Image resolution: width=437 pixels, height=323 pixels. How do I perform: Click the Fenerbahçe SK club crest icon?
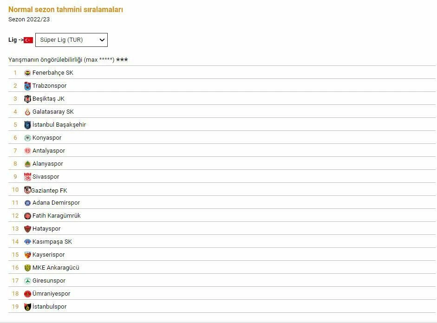point(29,72)
